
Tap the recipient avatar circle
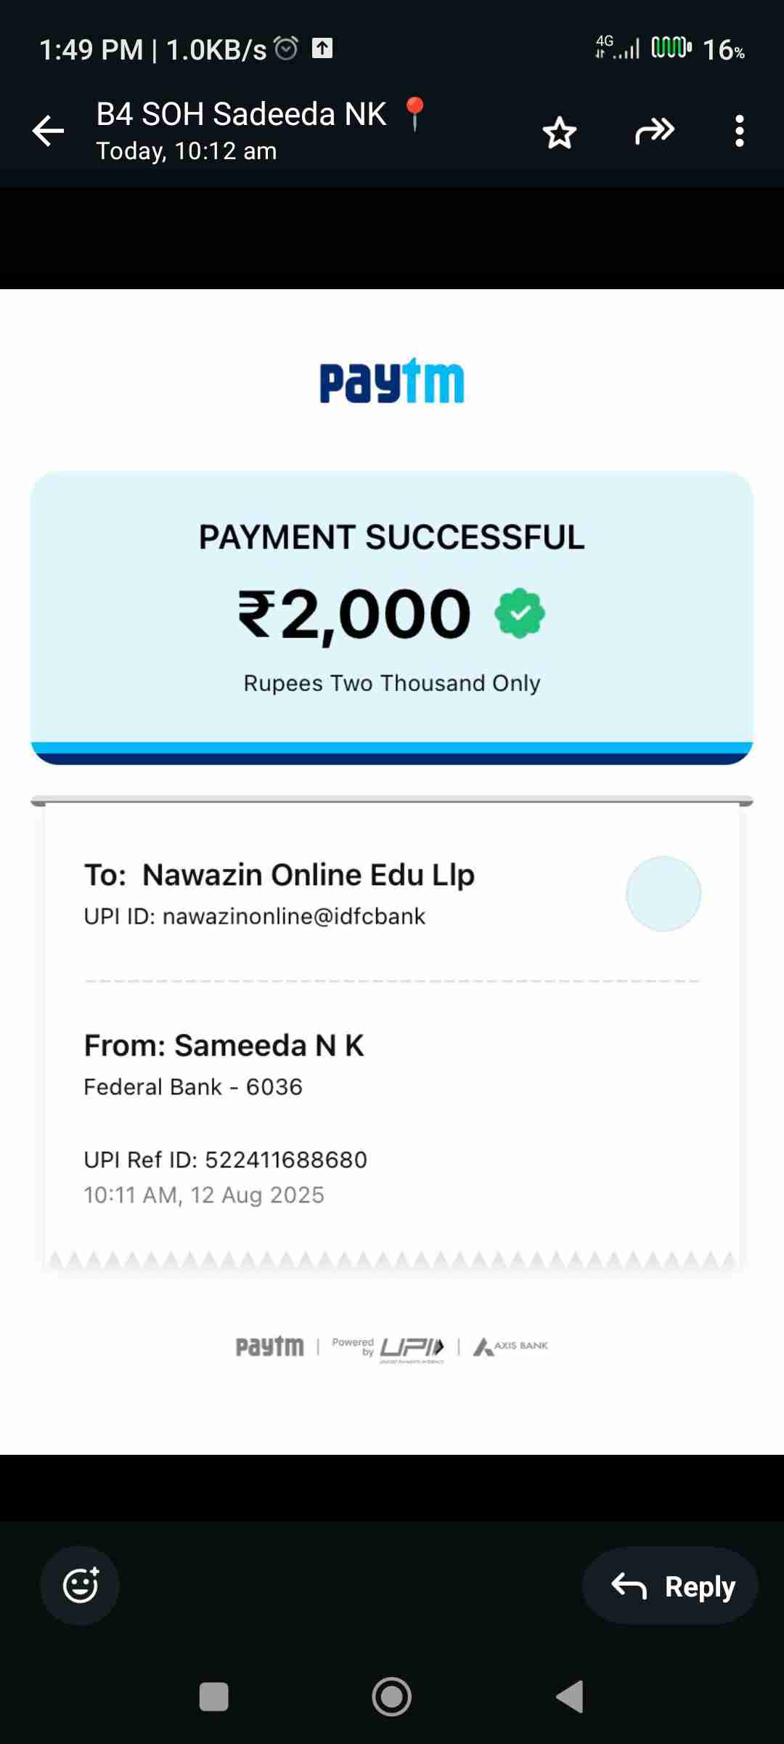coord(663,894)
